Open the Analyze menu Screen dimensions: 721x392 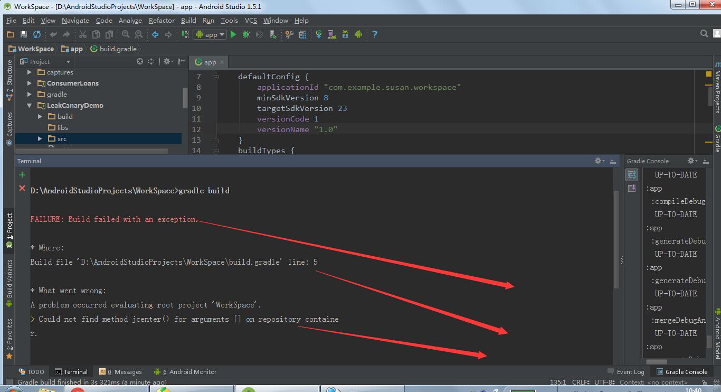[130, 20]
